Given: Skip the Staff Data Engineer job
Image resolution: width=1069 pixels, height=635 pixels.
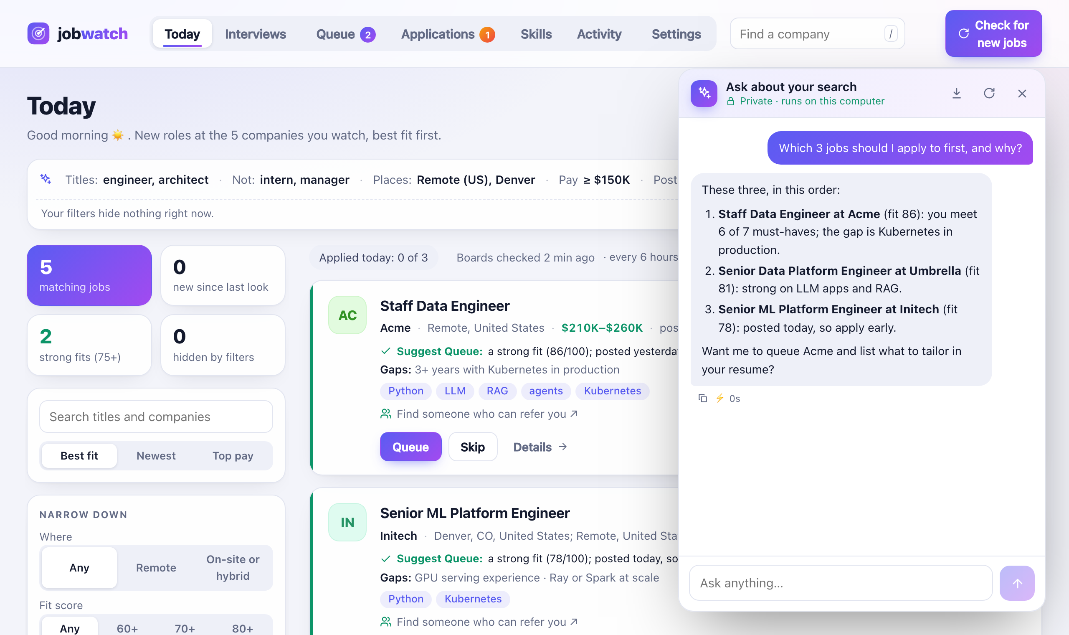Looking at the screenshot, I should click(x=473, y=446).
